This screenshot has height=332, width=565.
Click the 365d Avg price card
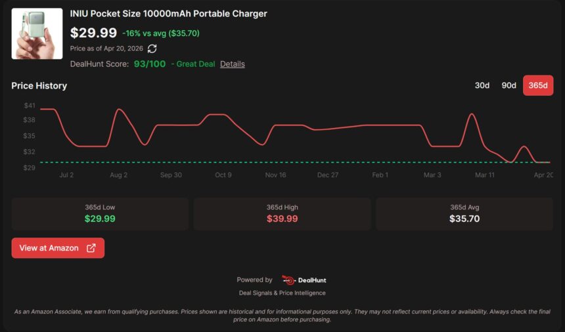click(464, 214)
